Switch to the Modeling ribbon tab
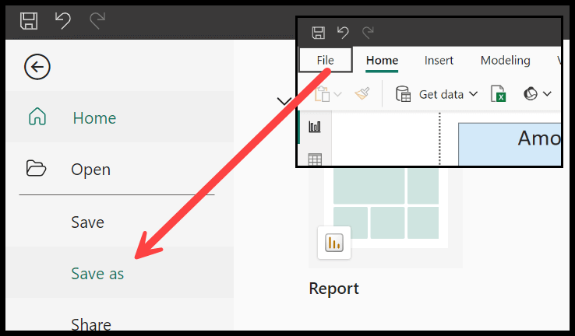The image size is (575, 336). pyautogui.click(x=506, y=60)
